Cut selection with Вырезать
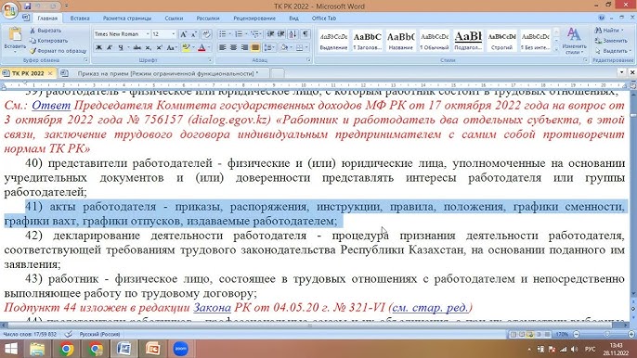The height and width of the screenshot is (358, 637). click(x=45, y=31)
